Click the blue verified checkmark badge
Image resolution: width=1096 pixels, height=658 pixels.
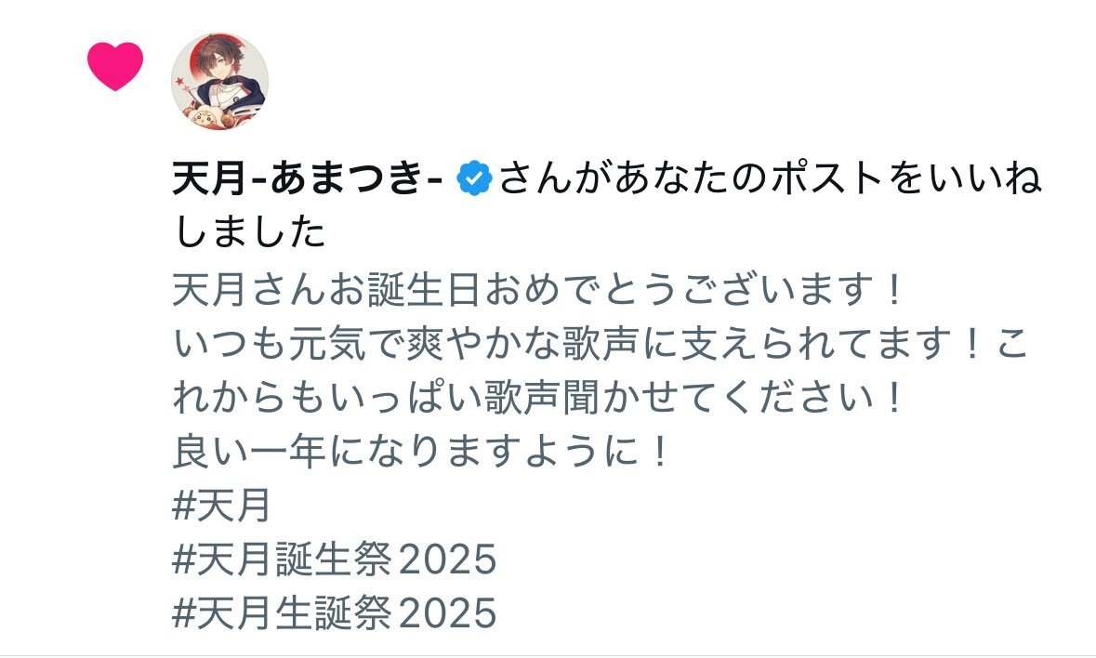click(x=474, y=178)
